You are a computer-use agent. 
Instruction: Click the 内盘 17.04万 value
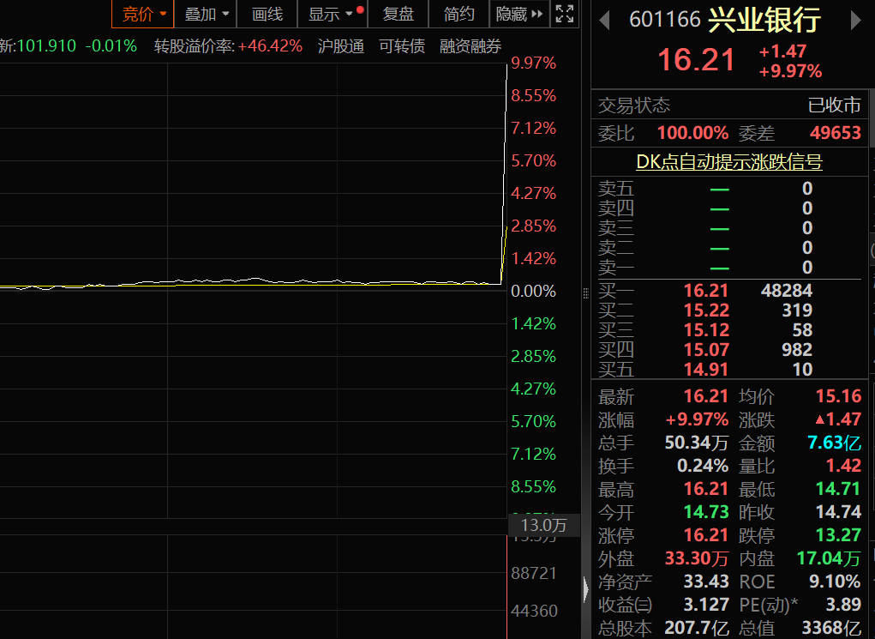829,558
